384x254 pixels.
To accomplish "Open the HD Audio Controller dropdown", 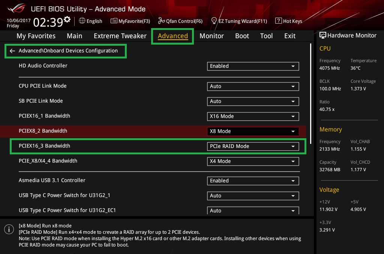I will click(253, 66).
